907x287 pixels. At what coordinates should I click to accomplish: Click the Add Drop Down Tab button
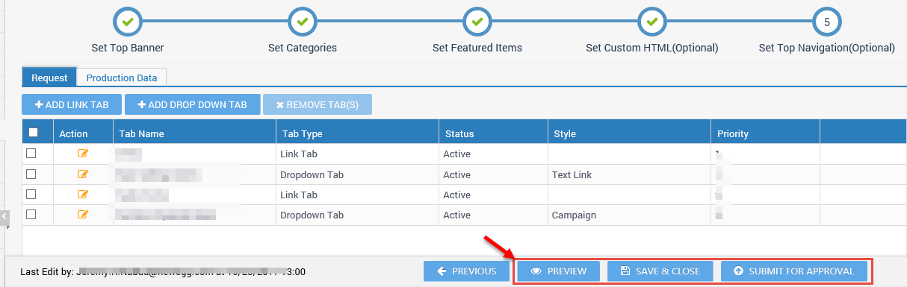coord(192,104)
